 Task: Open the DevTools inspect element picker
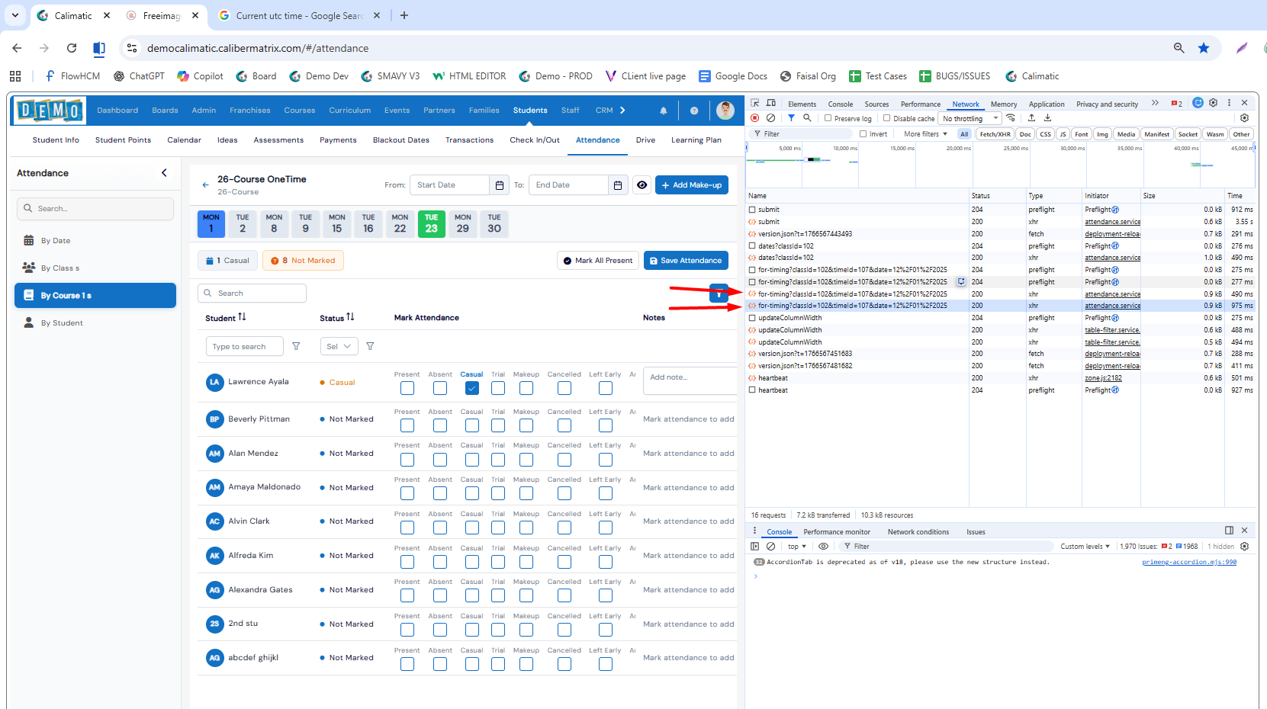coord(754,103)
